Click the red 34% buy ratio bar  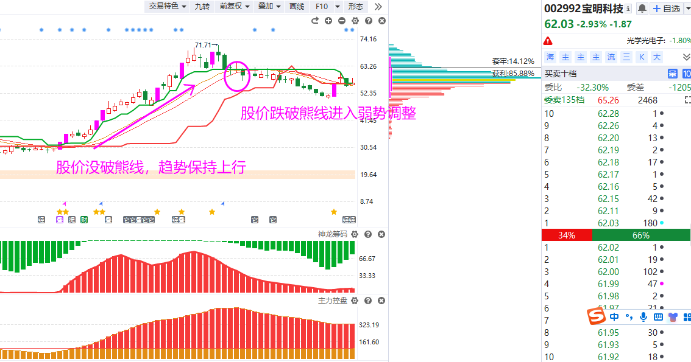[567, 235]
